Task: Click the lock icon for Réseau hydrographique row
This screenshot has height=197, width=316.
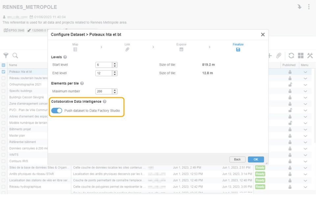Action: (x=290, y=187)
